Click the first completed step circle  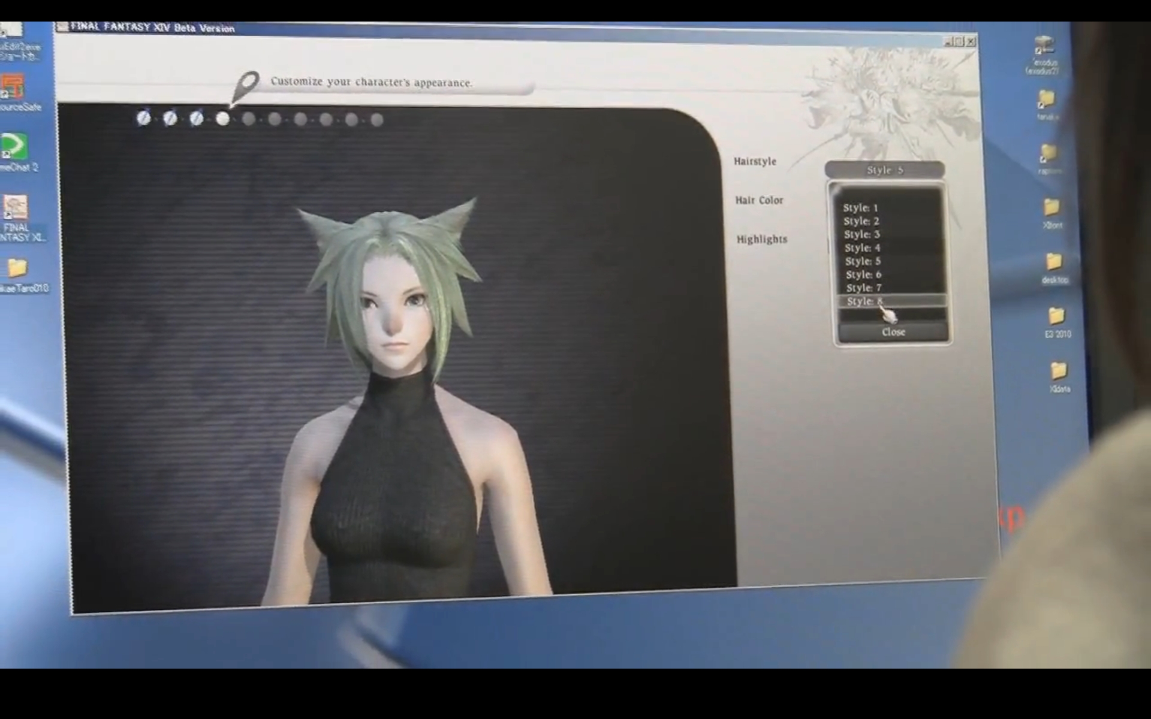[x=143, y=117]
